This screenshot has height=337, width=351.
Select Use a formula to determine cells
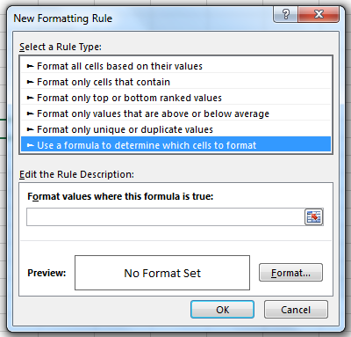175,145
